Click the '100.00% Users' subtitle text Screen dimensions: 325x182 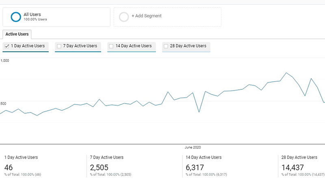tap(35, 19)
